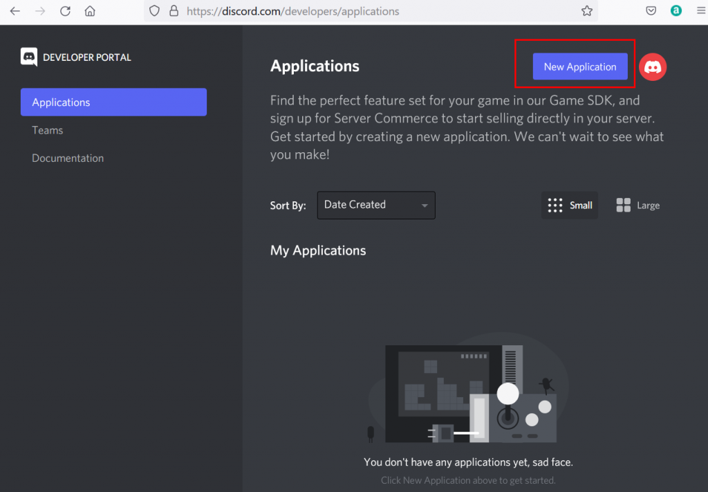This screenshot has height=492, width=708.
Task: Open the Documentation sidebar item
Action: tap(68, 158)
